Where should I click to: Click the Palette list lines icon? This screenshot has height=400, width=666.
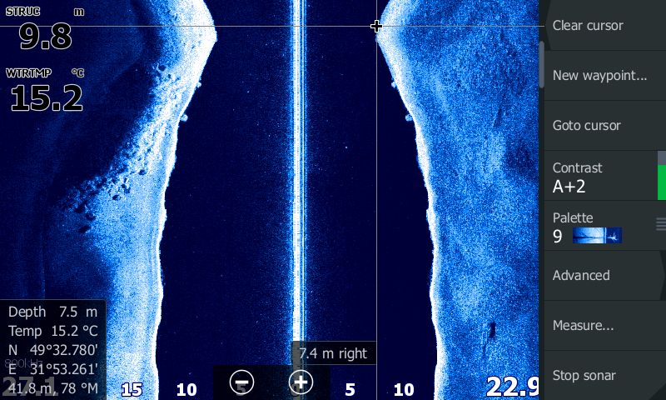click(x=661, y=223)
